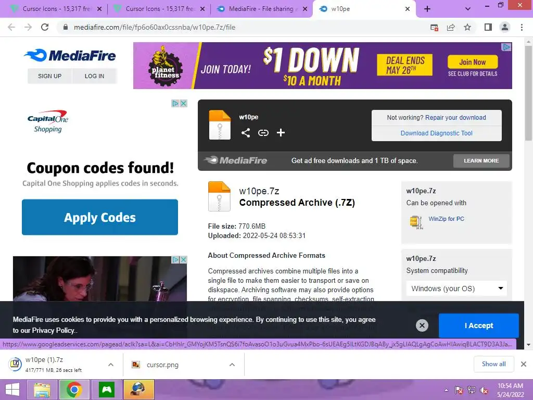
Task: Click the padlock site info icon
Action: click(x=66, y=27)
